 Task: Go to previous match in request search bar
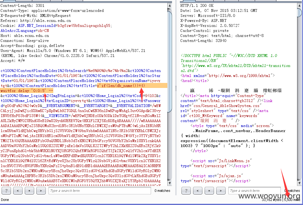click(x=18, y=191)
